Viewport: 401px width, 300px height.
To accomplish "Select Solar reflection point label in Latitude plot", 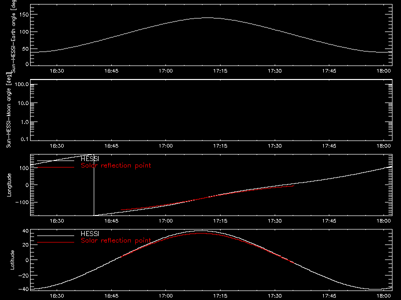I will pyautogui.click(x=116, y=240).
